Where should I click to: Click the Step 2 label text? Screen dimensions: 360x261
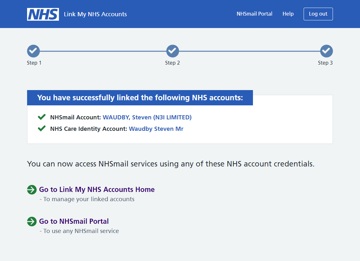tap(172, 63)
